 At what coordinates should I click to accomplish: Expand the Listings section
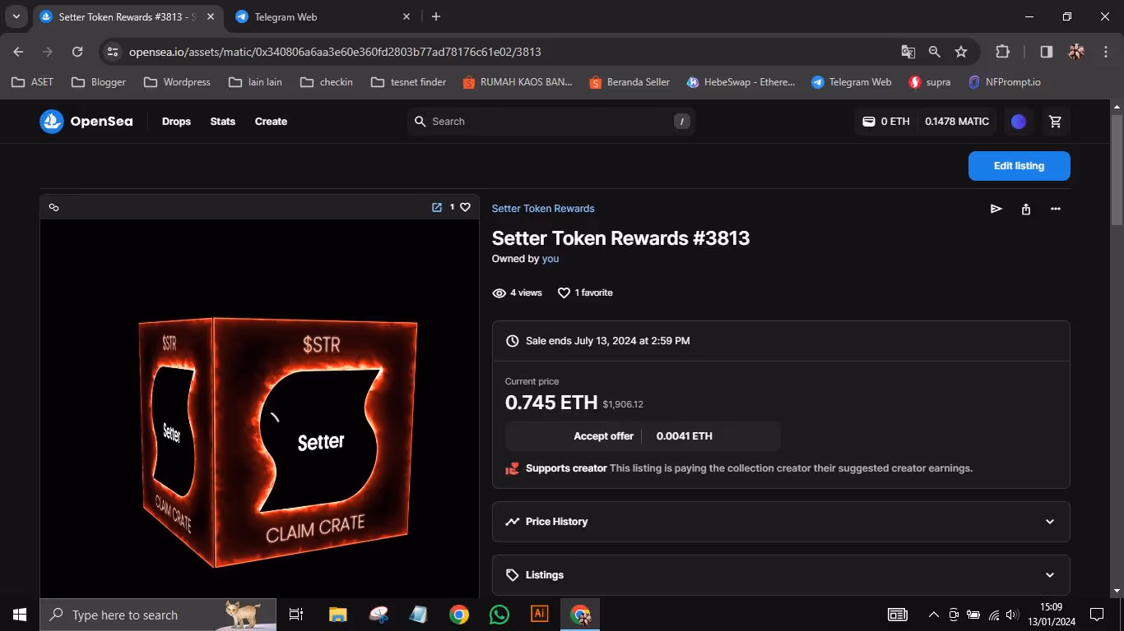point(780,575)
